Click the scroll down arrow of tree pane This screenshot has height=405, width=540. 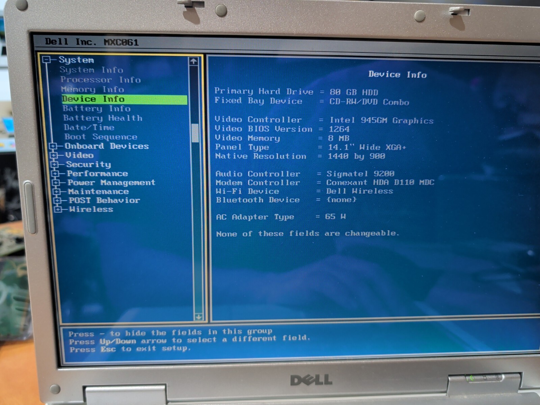click(198, 317)
